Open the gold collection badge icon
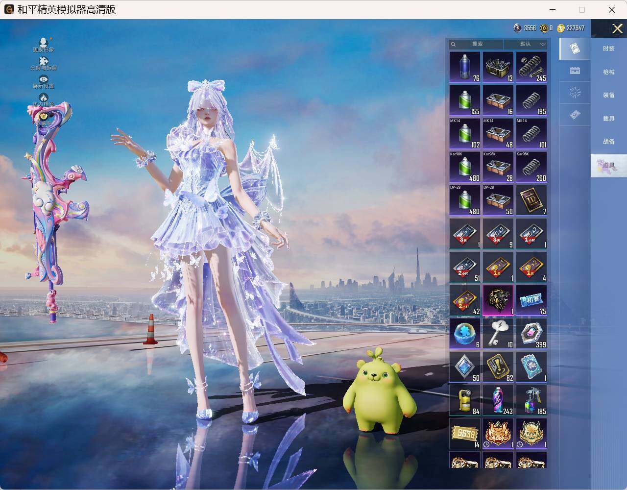 coord(43,117)
